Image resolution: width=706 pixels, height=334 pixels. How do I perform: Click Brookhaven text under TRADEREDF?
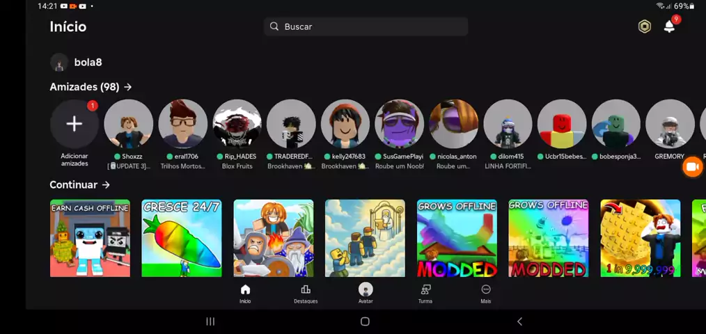tap(291, 166)
